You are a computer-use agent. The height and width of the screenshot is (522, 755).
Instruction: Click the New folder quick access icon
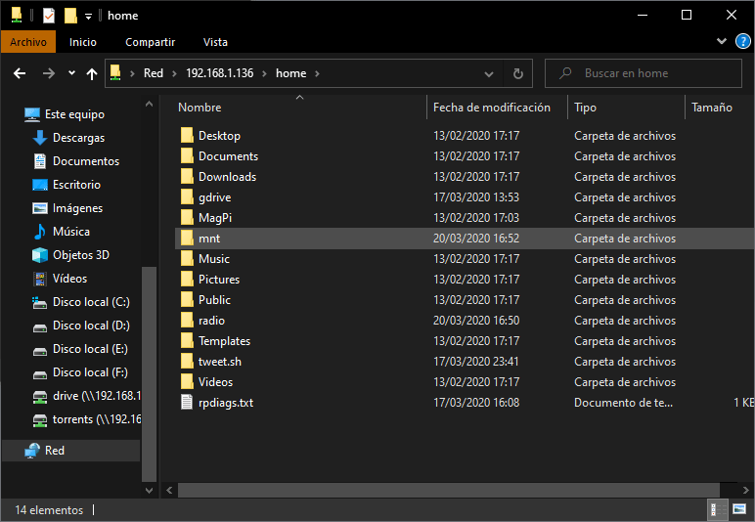point(70,16)
